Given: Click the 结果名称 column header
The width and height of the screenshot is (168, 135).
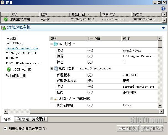Looking at the screenshot, I should (x=116, y=15).
